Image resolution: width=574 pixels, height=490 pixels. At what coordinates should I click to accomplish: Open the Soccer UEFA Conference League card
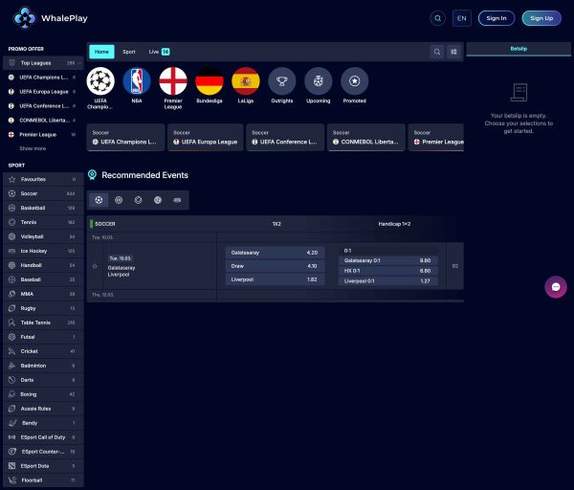(285, 137)
